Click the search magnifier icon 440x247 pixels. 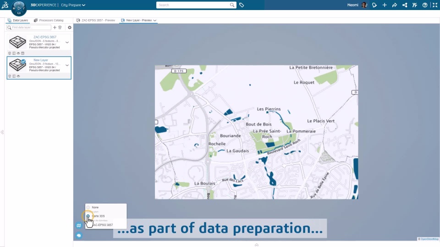(x=232, y=5)
